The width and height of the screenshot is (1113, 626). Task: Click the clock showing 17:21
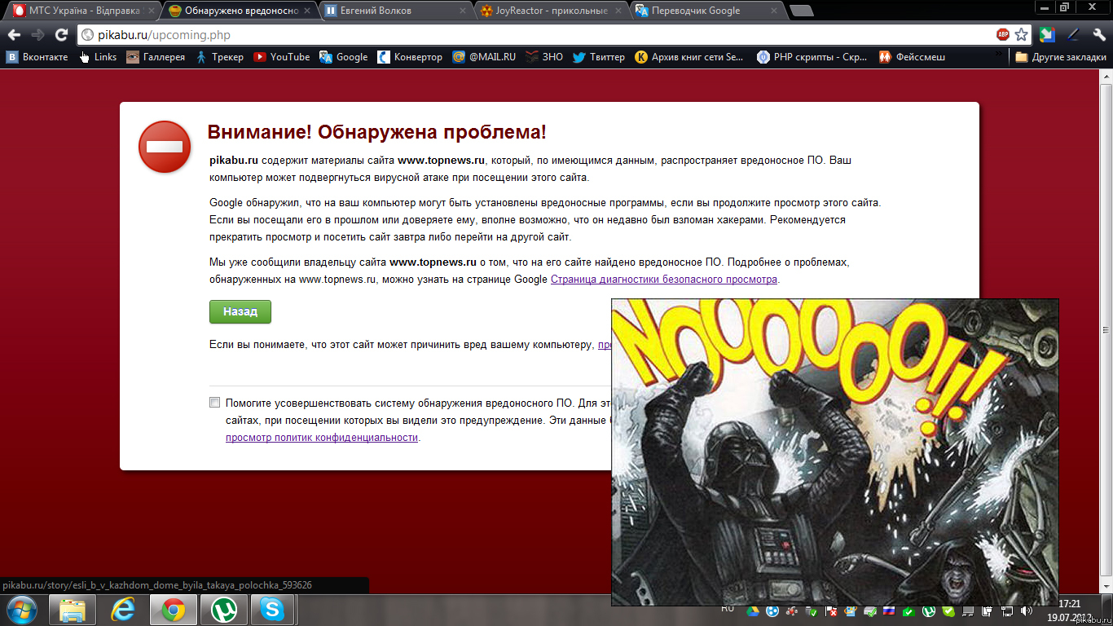pyautogui.click(x=1070, y=604)
